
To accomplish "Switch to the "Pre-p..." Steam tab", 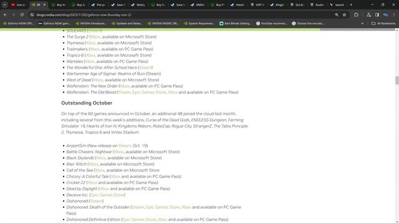I will (99, 4).
